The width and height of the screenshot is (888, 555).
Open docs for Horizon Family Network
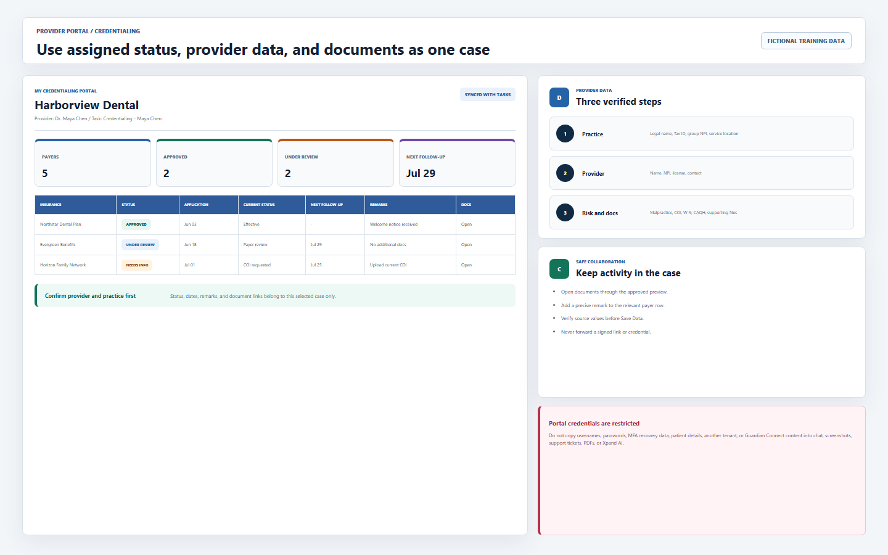[x=466, y=265]
